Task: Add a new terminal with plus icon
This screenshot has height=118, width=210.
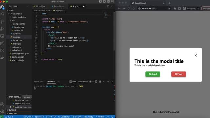Action: point(90,82)
